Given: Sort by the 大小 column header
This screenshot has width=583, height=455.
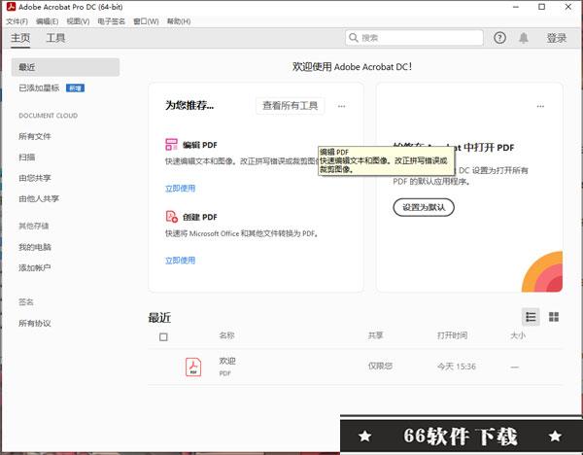Looking at the screenshot, I should click(x=518, y=335).
